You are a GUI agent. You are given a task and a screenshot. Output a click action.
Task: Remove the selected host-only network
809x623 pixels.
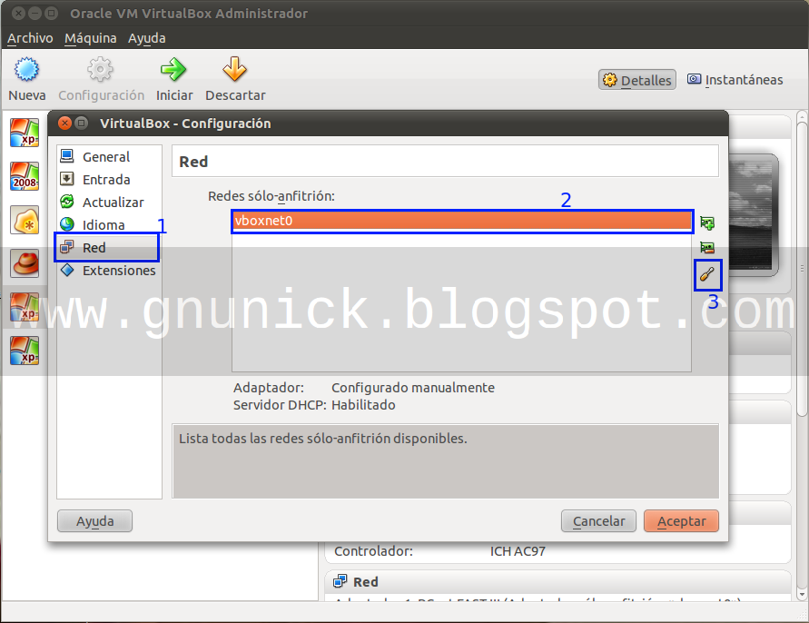pyautogui.click(x=706, y=248)
